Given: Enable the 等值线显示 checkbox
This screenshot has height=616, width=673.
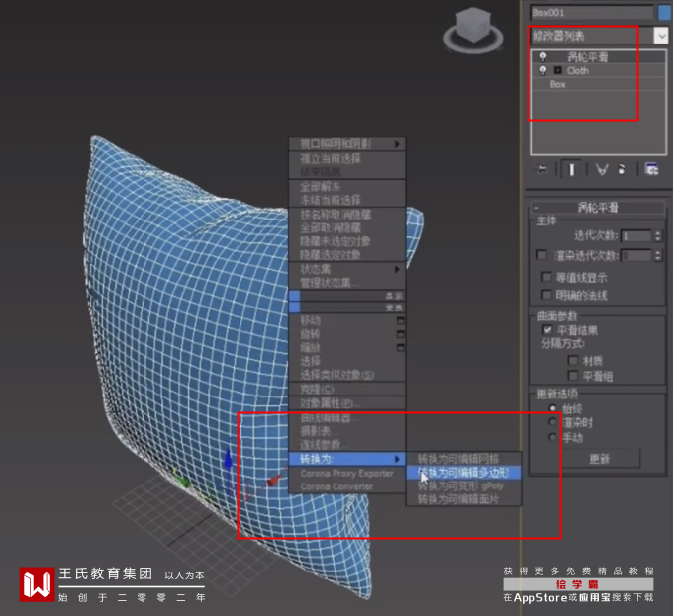Looking at the screenshot, I should coord(546,277).
